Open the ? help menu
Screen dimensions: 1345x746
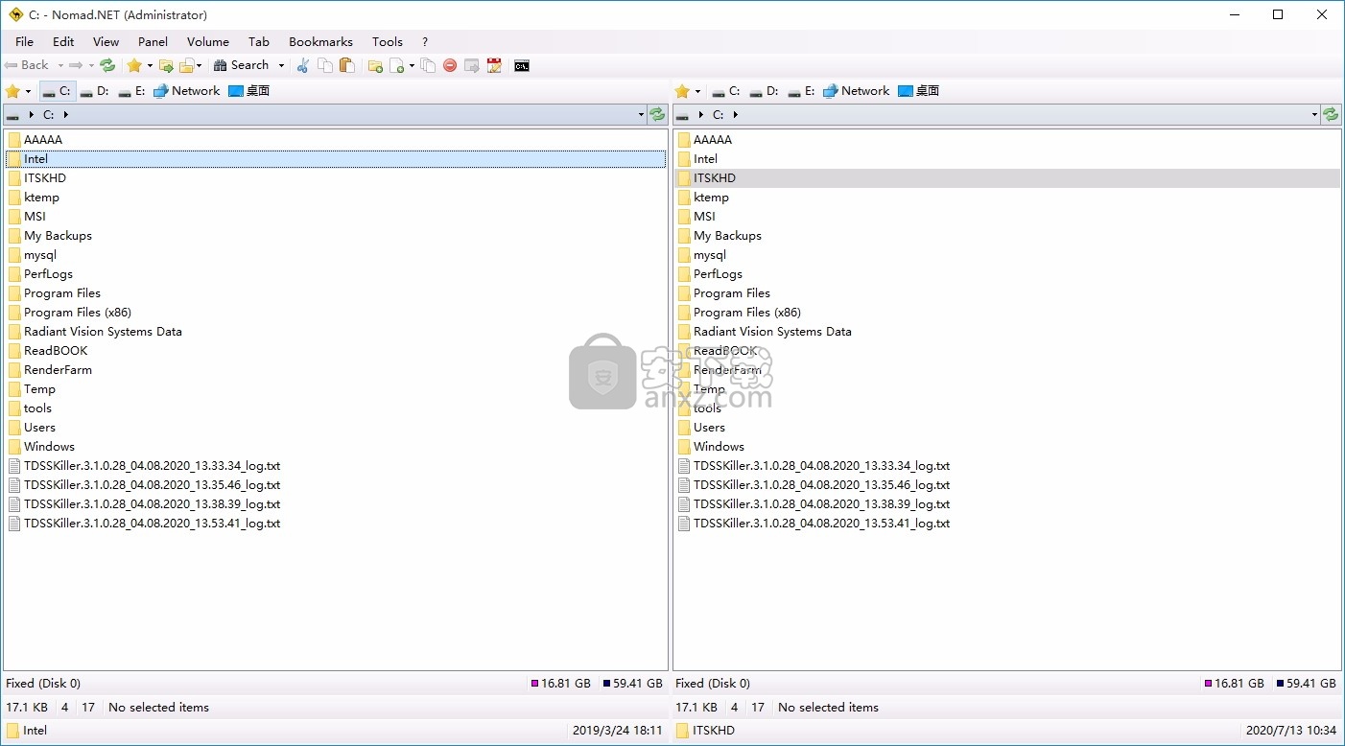click(x=425, y=41)
